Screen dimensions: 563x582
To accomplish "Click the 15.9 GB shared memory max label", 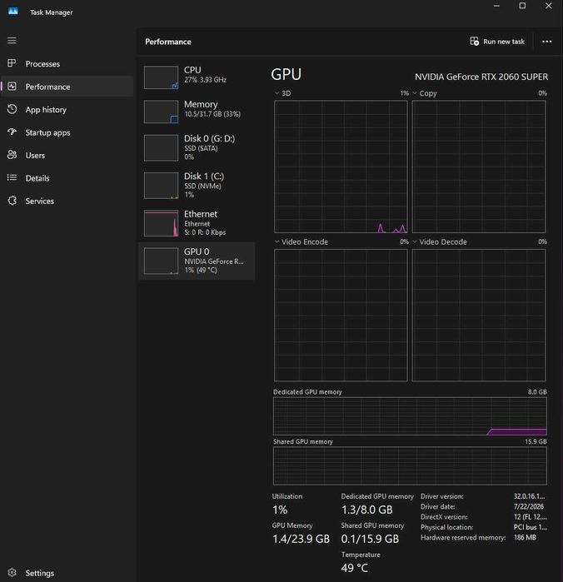I will click(536, 441).
